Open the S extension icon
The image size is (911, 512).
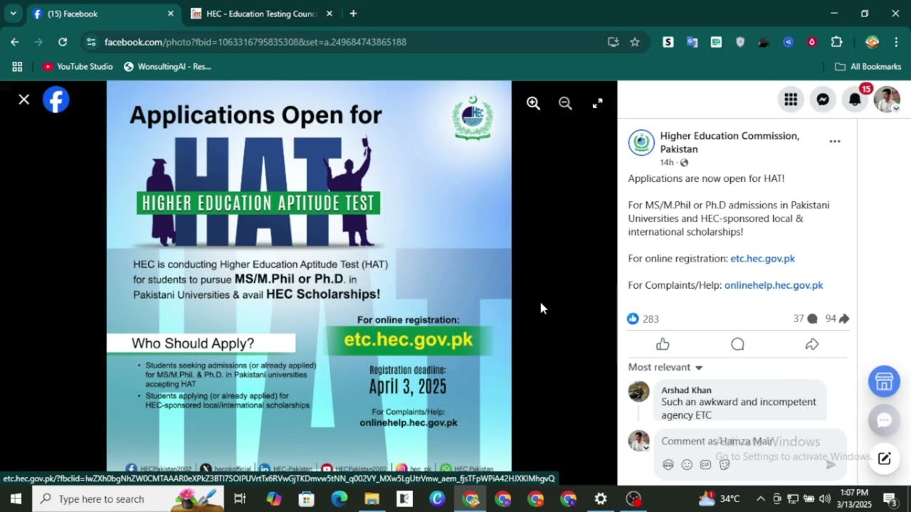668,42
